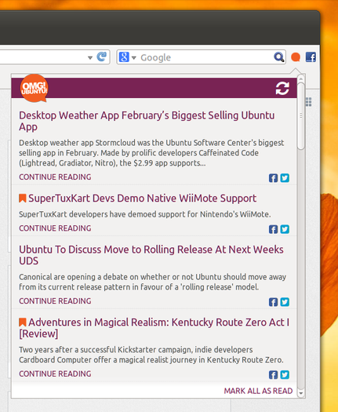The height and width of the screenshot is (412, 338).
Task: Click the summary mentioning Cardboard Computer Kickstarter
Action: pyautogui.click(x=151, y=355)
